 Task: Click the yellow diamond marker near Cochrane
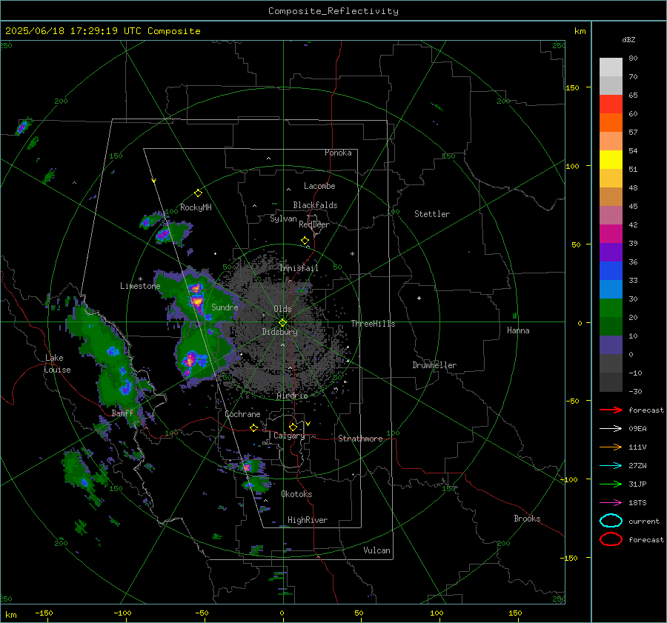253,427
